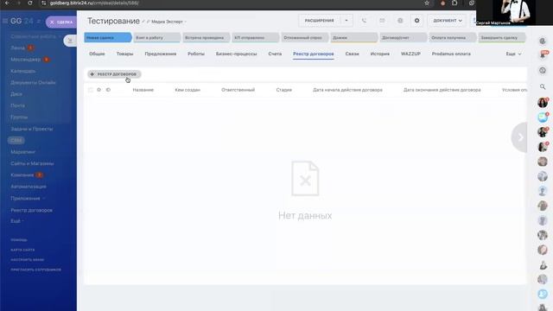This screenshot has width=553, height=311.
Task: Select the Реестр договоров tab
Action: [x=314, y=54]
